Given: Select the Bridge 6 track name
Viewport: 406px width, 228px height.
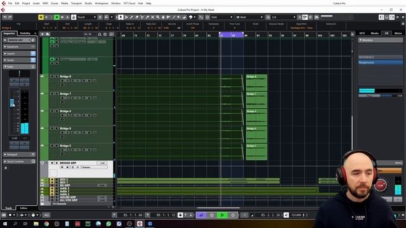Looking at the screenshot, I should 65,129.
